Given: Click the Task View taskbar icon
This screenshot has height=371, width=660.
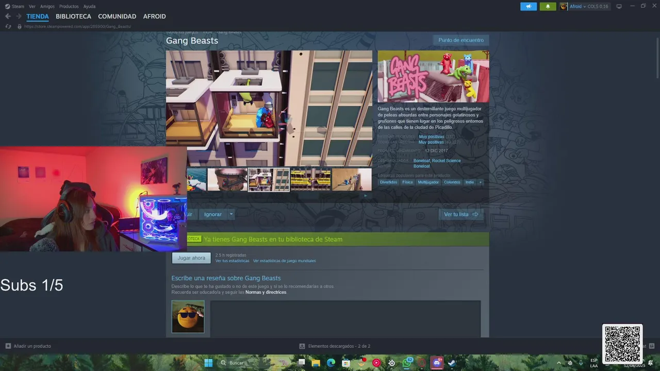Looking at the screenshot, I should point(301,363).
